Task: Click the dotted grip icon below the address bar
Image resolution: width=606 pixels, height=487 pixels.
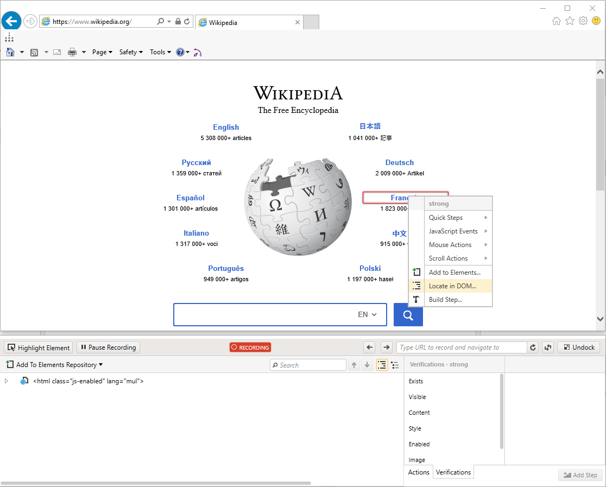Action: pos(9,37)
